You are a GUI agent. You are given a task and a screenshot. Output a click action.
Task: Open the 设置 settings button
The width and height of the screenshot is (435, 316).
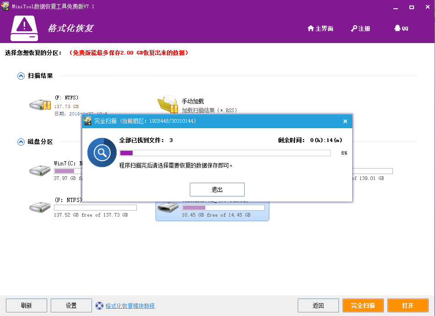[x=71, y=305]
